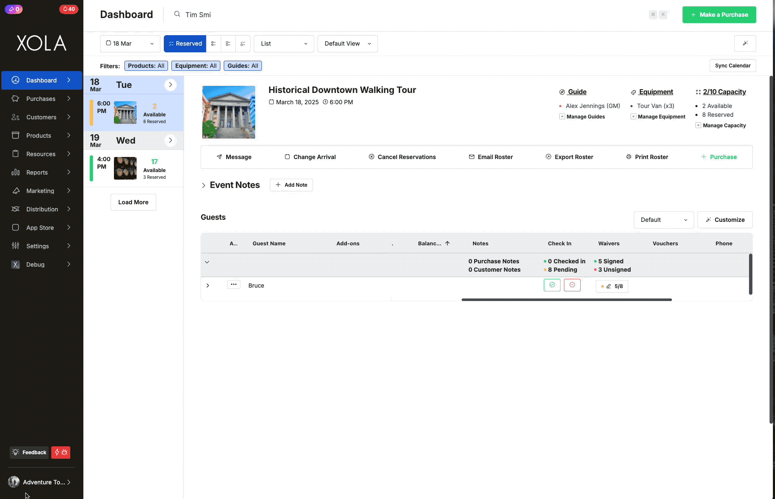Click Change Arrival action
The image size is (775, 499).
(x=310, y=157)
